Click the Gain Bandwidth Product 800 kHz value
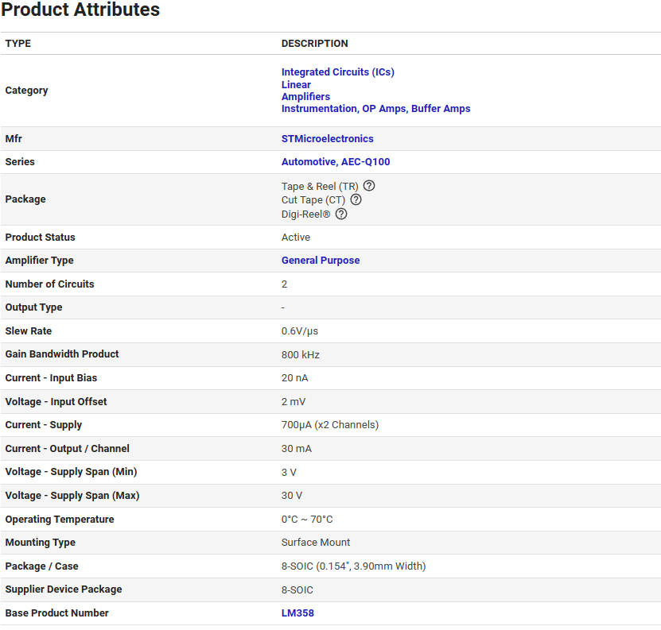The image size is (661, 630). (x=300, y=354)
